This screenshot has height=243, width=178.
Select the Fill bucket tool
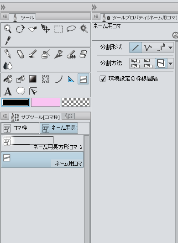coord(8,79)
